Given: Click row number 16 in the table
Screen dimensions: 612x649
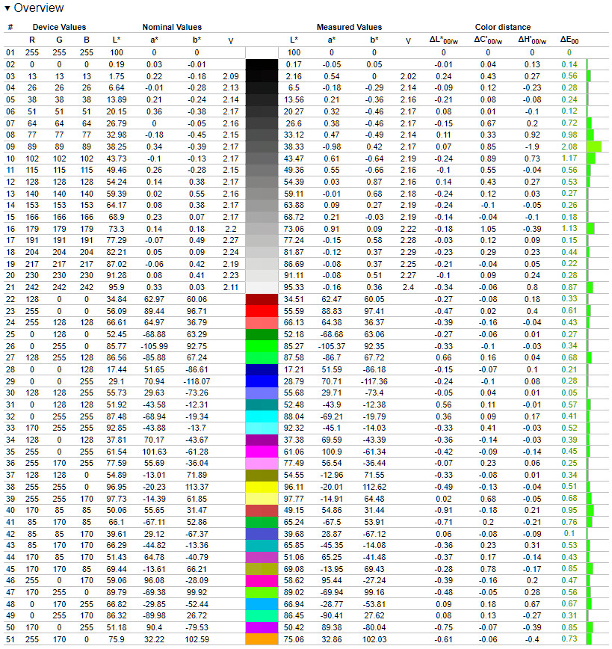Looking at the screenshot, I should point(10,229).
